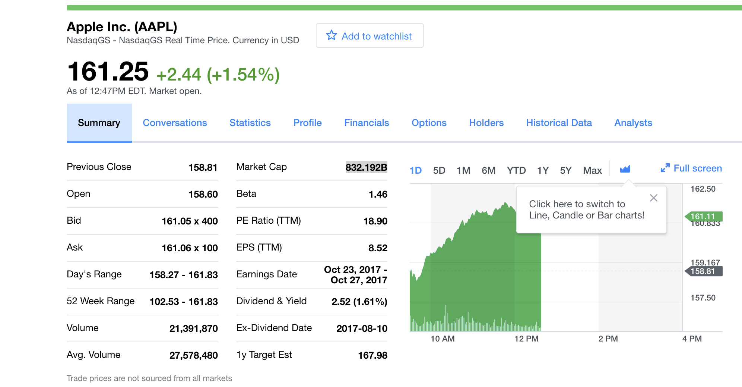Open Historical Data tab
Image resolution: width=742 pixels, height=387 pixels.
point(559,123)
